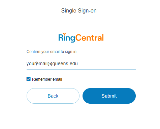Click the Submit button

tap(109, 96)
